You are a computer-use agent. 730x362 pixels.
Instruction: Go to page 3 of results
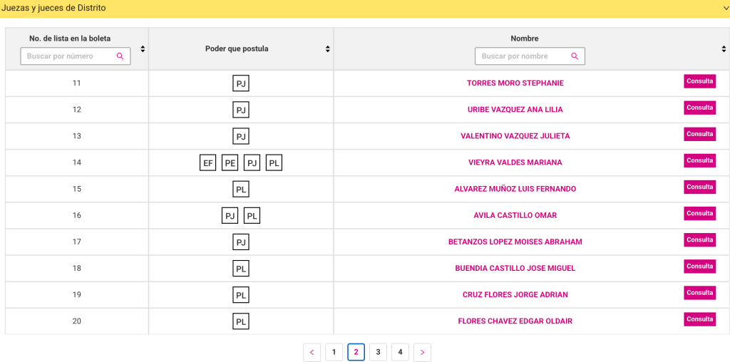click(x=378, y=352)
